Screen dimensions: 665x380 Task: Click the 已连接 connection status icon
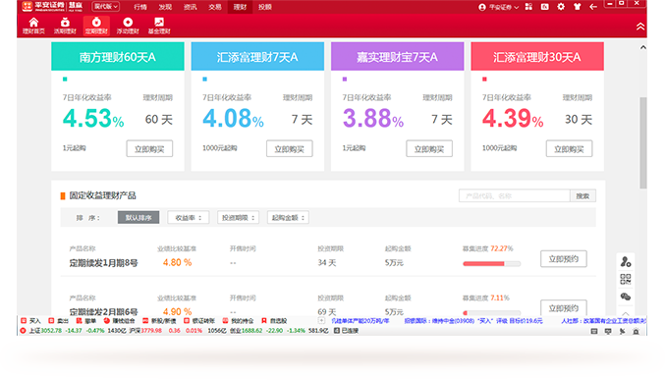(337, 330)
